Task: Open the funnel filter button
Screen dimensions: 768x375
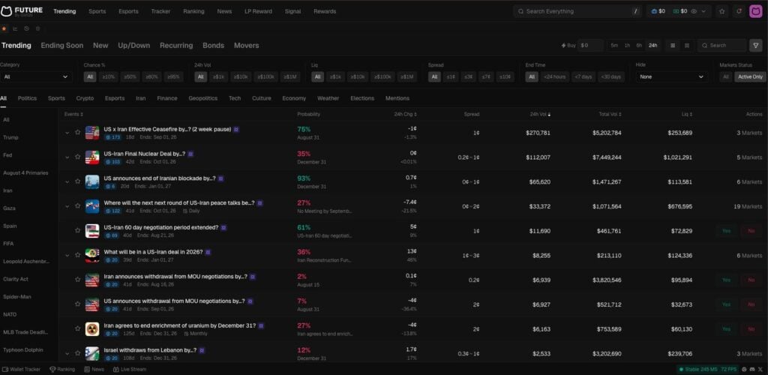Action: coord(756,46)
